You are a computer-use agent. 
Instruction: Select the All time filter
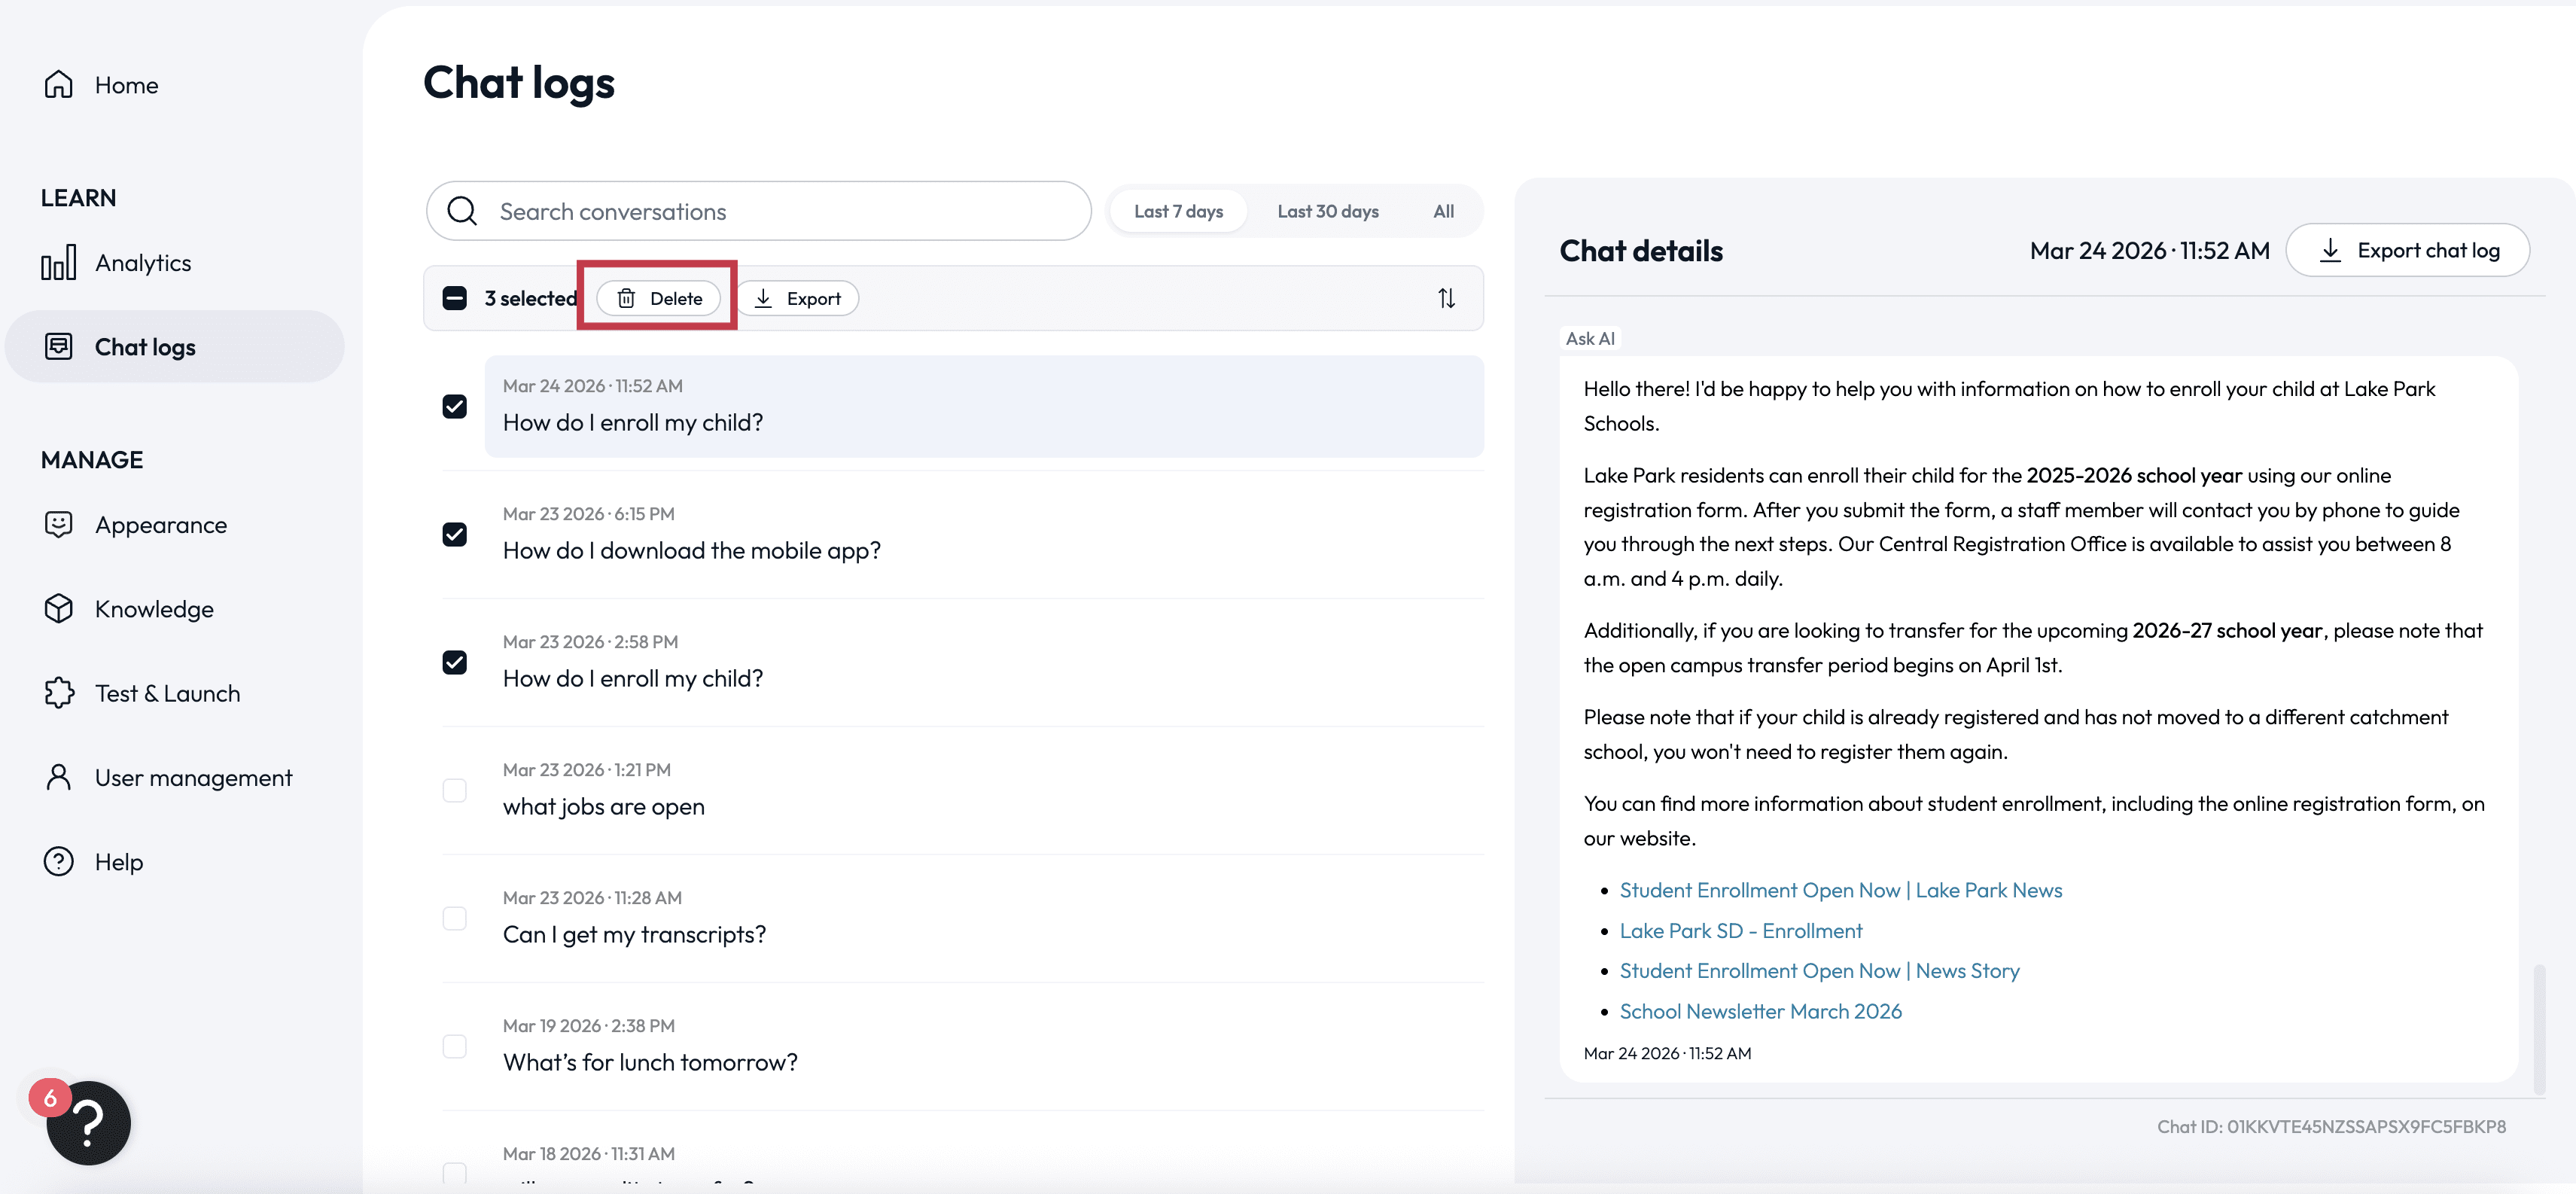(x=1443, y=211)
